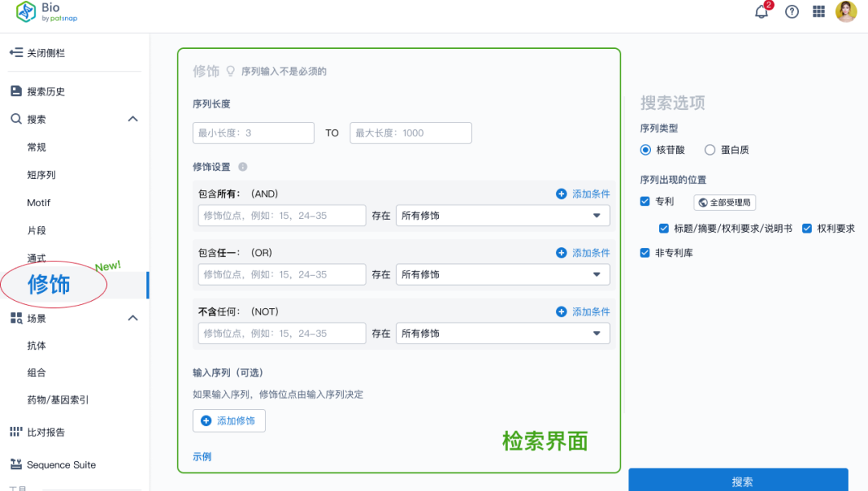Collapse the 场景 section chevron
This screenshot has height=491, width=868.
(133, 318)
